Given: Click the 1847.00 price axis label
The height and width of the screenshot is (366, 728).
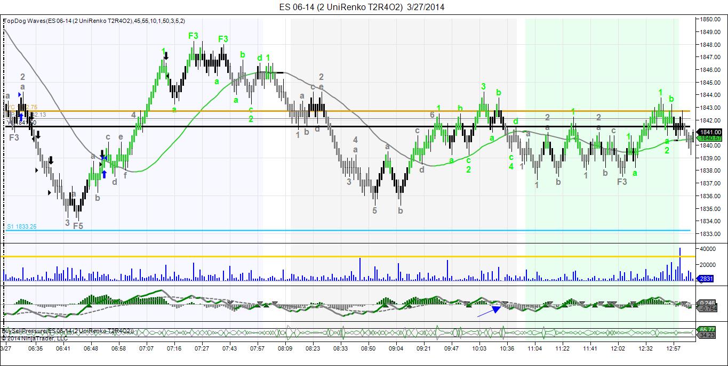Looking at the screenshot, I should coord(710,57).
